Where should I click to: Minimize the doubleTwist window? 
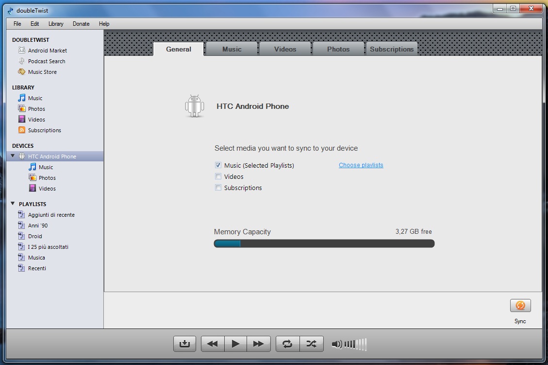pos(500,8)
